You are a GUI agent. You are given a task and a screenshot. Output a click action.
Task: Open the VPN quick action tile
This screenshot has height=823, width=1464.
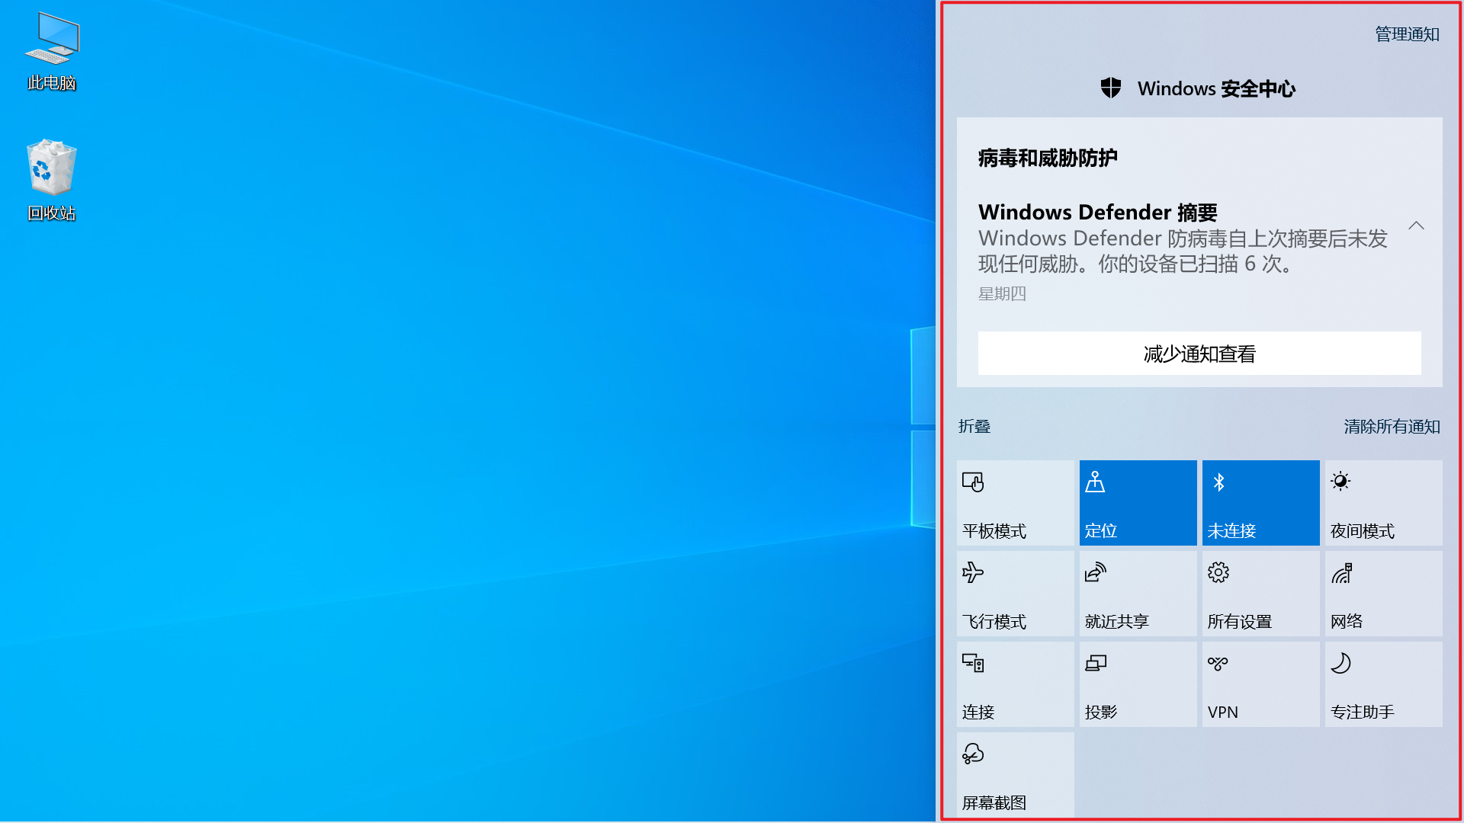pyautogui.click(x=1260, y=684)
